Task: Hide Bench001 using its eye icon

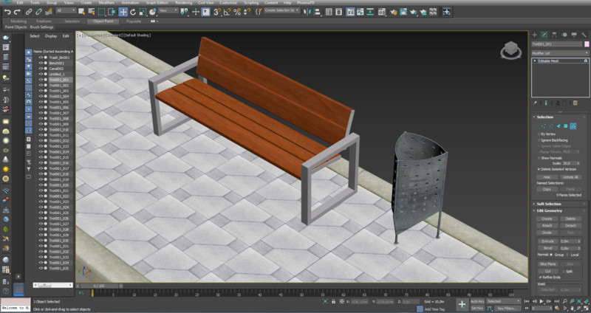Action: click(41, 63)
